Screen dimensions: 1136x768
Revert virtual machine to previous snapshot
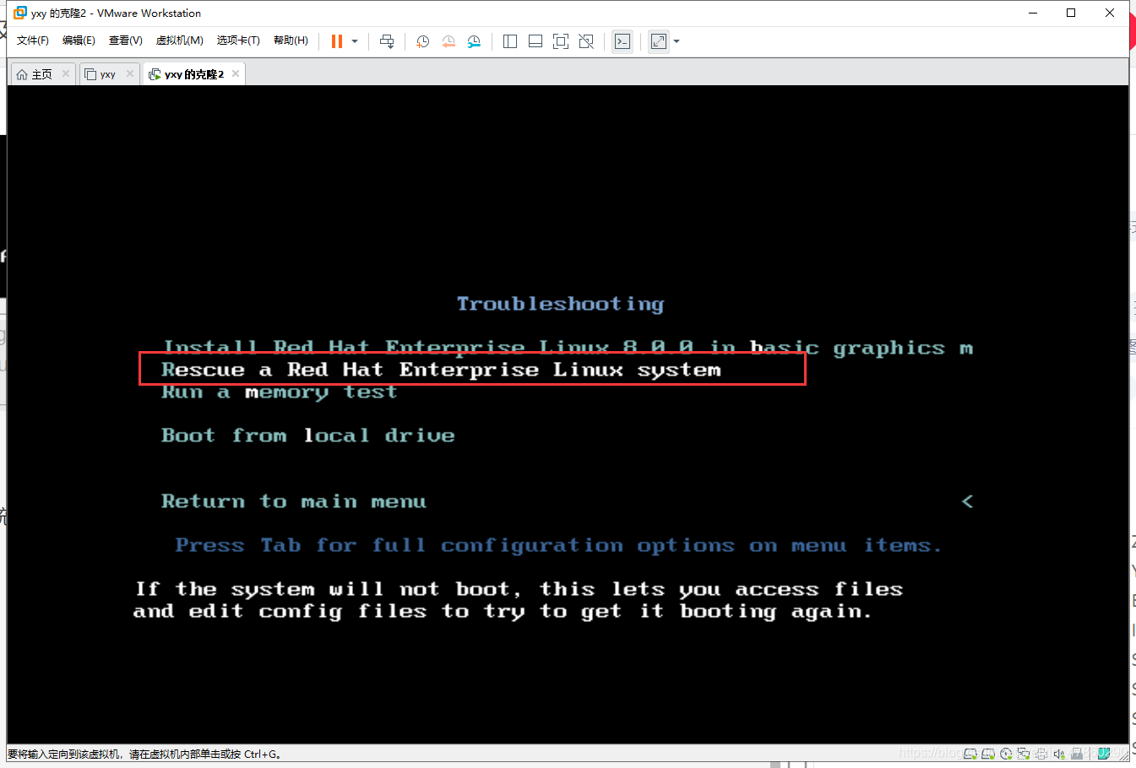tap(448, 41)
